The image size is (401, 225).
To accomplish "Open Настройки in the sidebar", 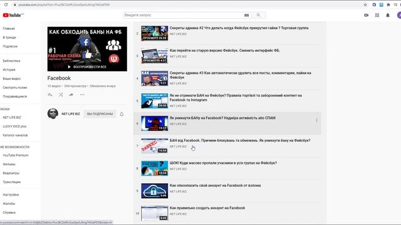I will click(11, 194).
